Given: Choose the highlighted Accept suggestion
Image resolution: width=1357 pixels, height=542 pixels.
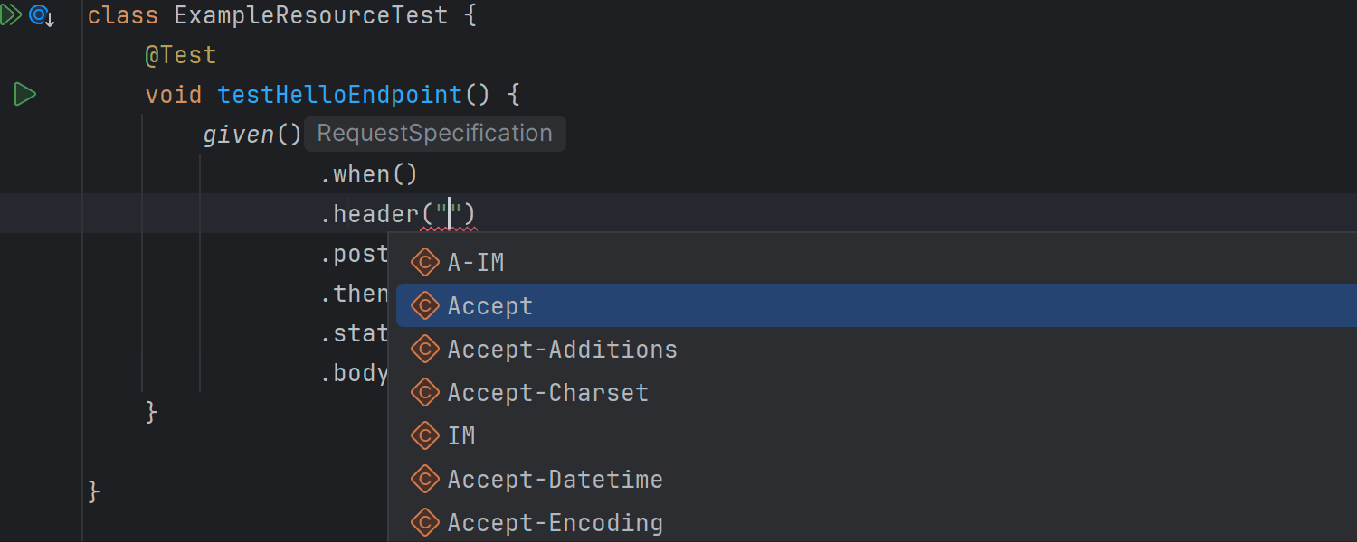Looking at the screenshot, I should pos(876,306).
